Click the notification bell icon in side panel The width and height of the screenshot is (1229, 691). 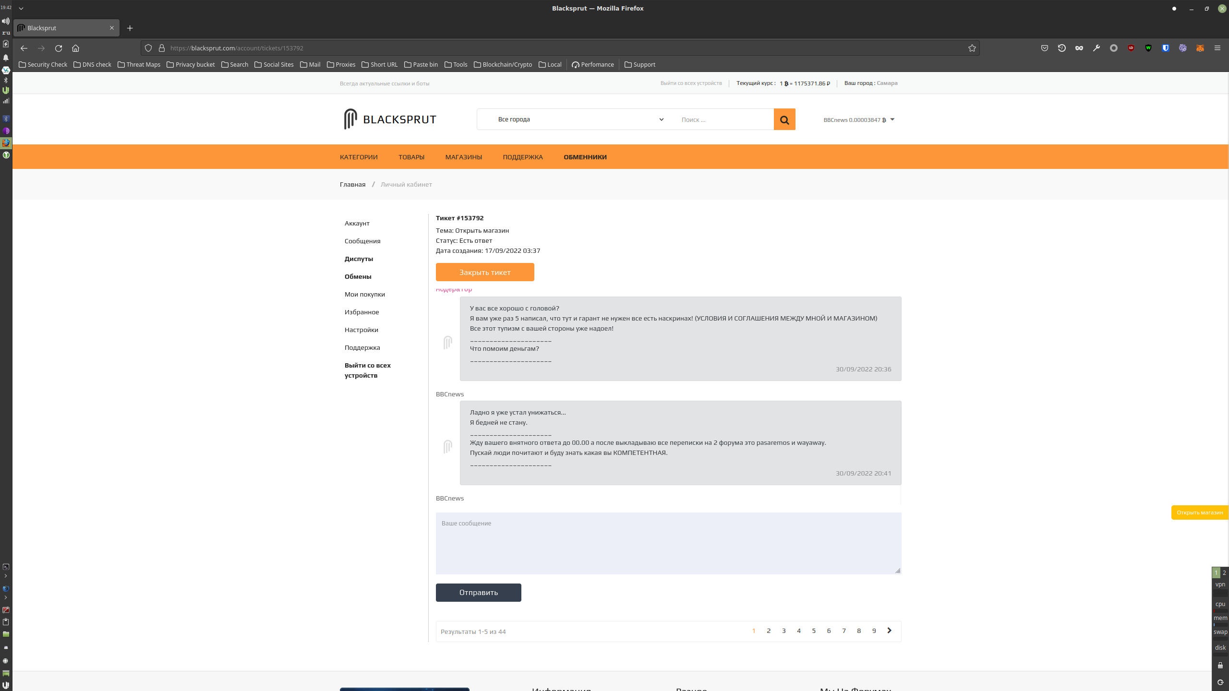(x=6, y=58)
